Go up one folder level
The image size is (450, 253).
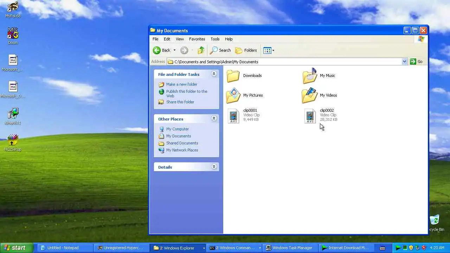click(x=201, y=50)
